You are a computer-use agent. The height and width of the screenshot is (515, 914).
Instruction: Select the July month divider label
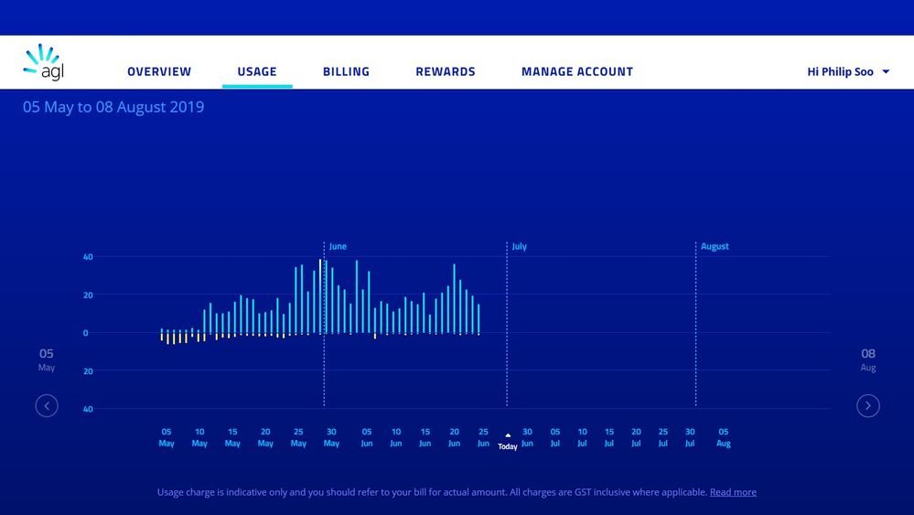tap(520, 246)
